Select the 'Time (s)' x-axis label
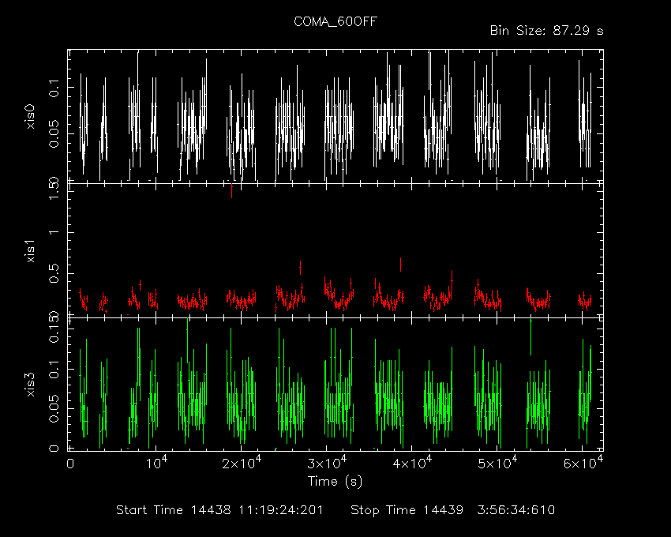Viewport: 671px width, 537px height. point(335,482)
